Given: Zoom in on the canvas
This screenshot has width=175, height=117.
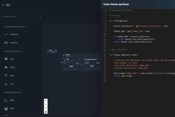Looking at the screenshot, I should pyautogui.click(x=46, y=101).
